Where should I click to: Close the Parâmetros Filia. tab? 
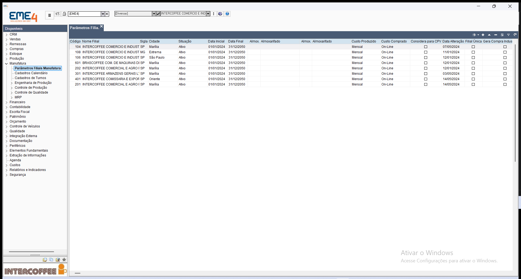pos(101,26)
